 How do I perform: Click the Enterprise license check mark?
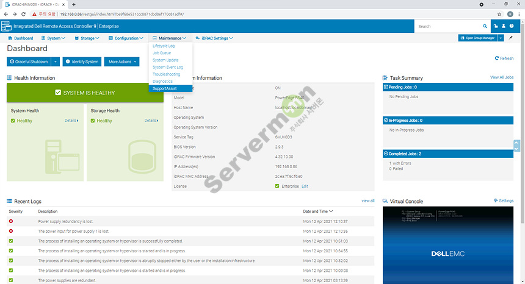(277, 186)
